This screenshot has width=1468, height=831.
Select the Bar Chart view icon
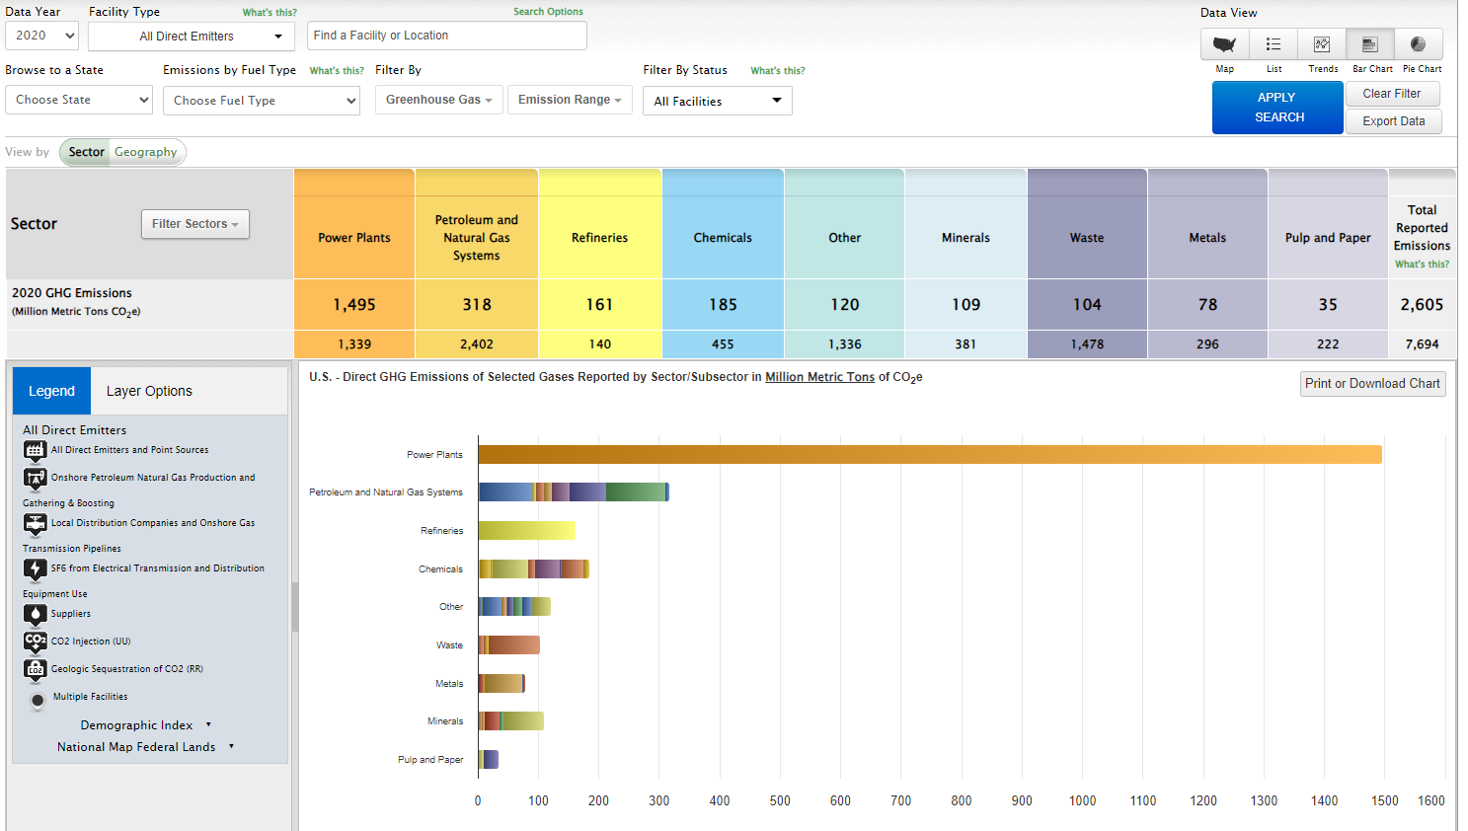(1370, 44)
